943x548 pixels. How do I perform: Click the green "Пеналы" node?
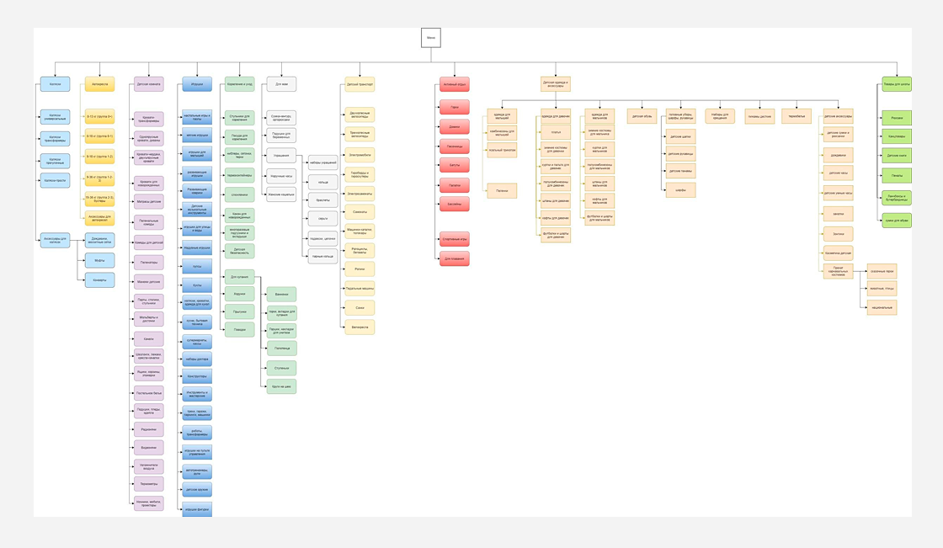pyautogui.click(x=897, y=176)
